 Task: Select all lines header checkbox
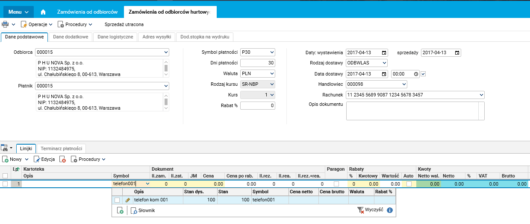point(5,176)
